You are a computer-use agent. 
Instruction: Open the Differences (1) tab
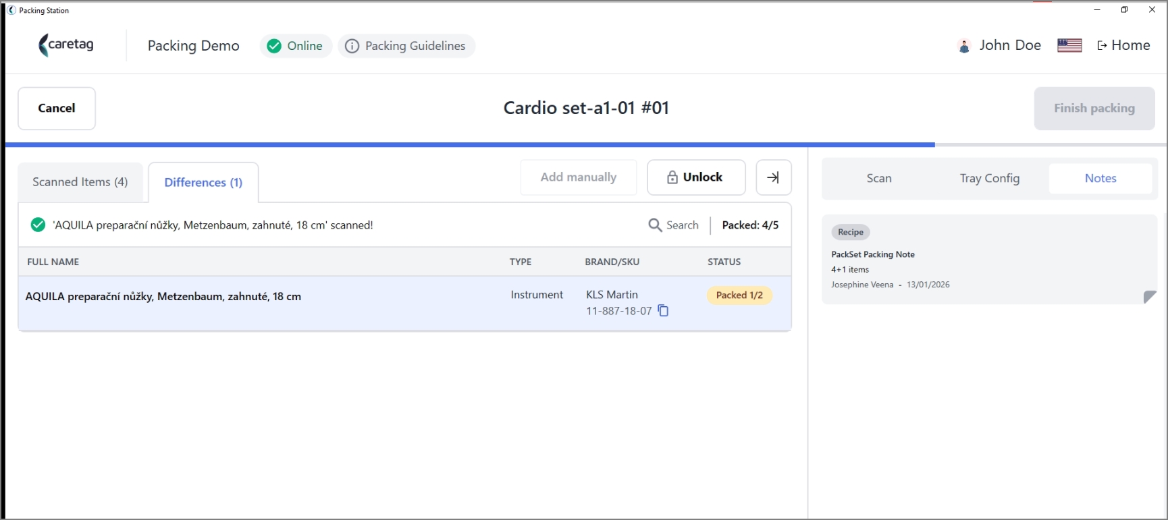(203, 182)
